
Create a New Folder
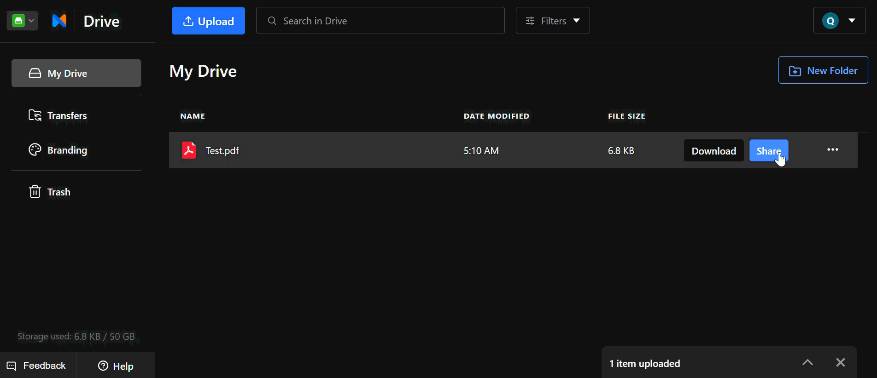[x=823, y=70]
